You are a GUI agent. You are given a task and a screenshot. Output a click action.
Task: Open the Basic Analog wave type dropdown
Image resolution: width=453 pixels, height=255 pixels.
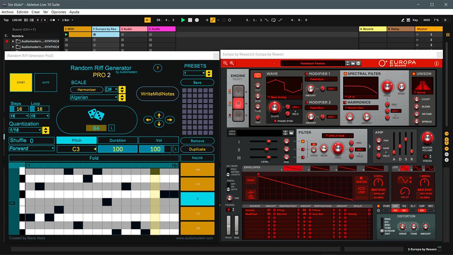click(284, 97)
